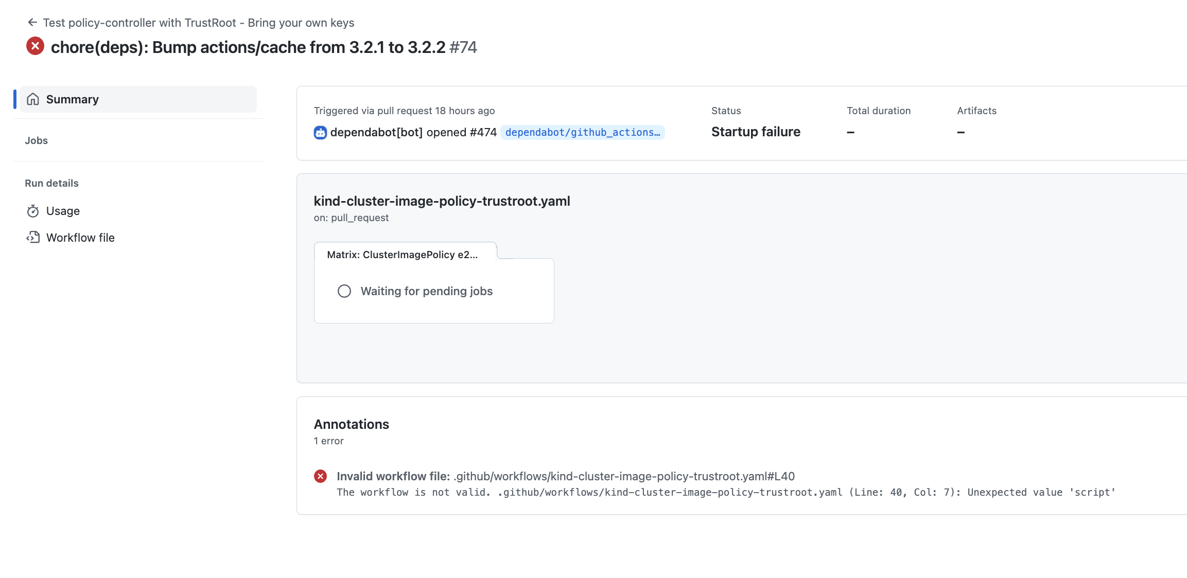Click the Workflow file code icon
This screenshot has width=1187, height=578.
click(x=33, y=237)
